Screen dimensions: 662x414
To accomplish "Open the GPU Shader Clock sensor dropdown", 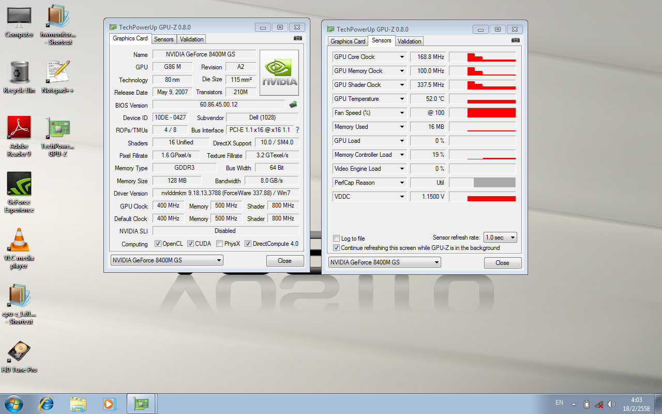I will click(402, 85).
